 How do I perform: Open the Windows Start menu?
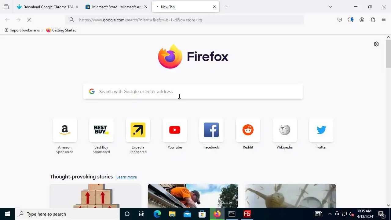(x=7, y=214)
